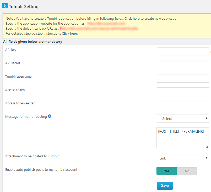Click here to create a new Tumblr application
This screenshot has height=192, width=211.
point(132,18)
